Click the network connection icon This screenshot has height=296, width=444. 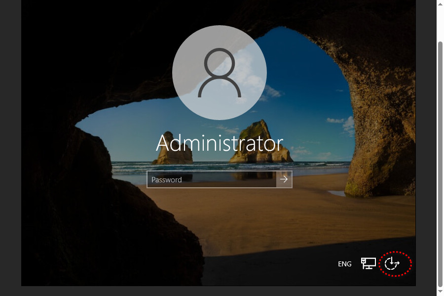(x=368, y=263)
